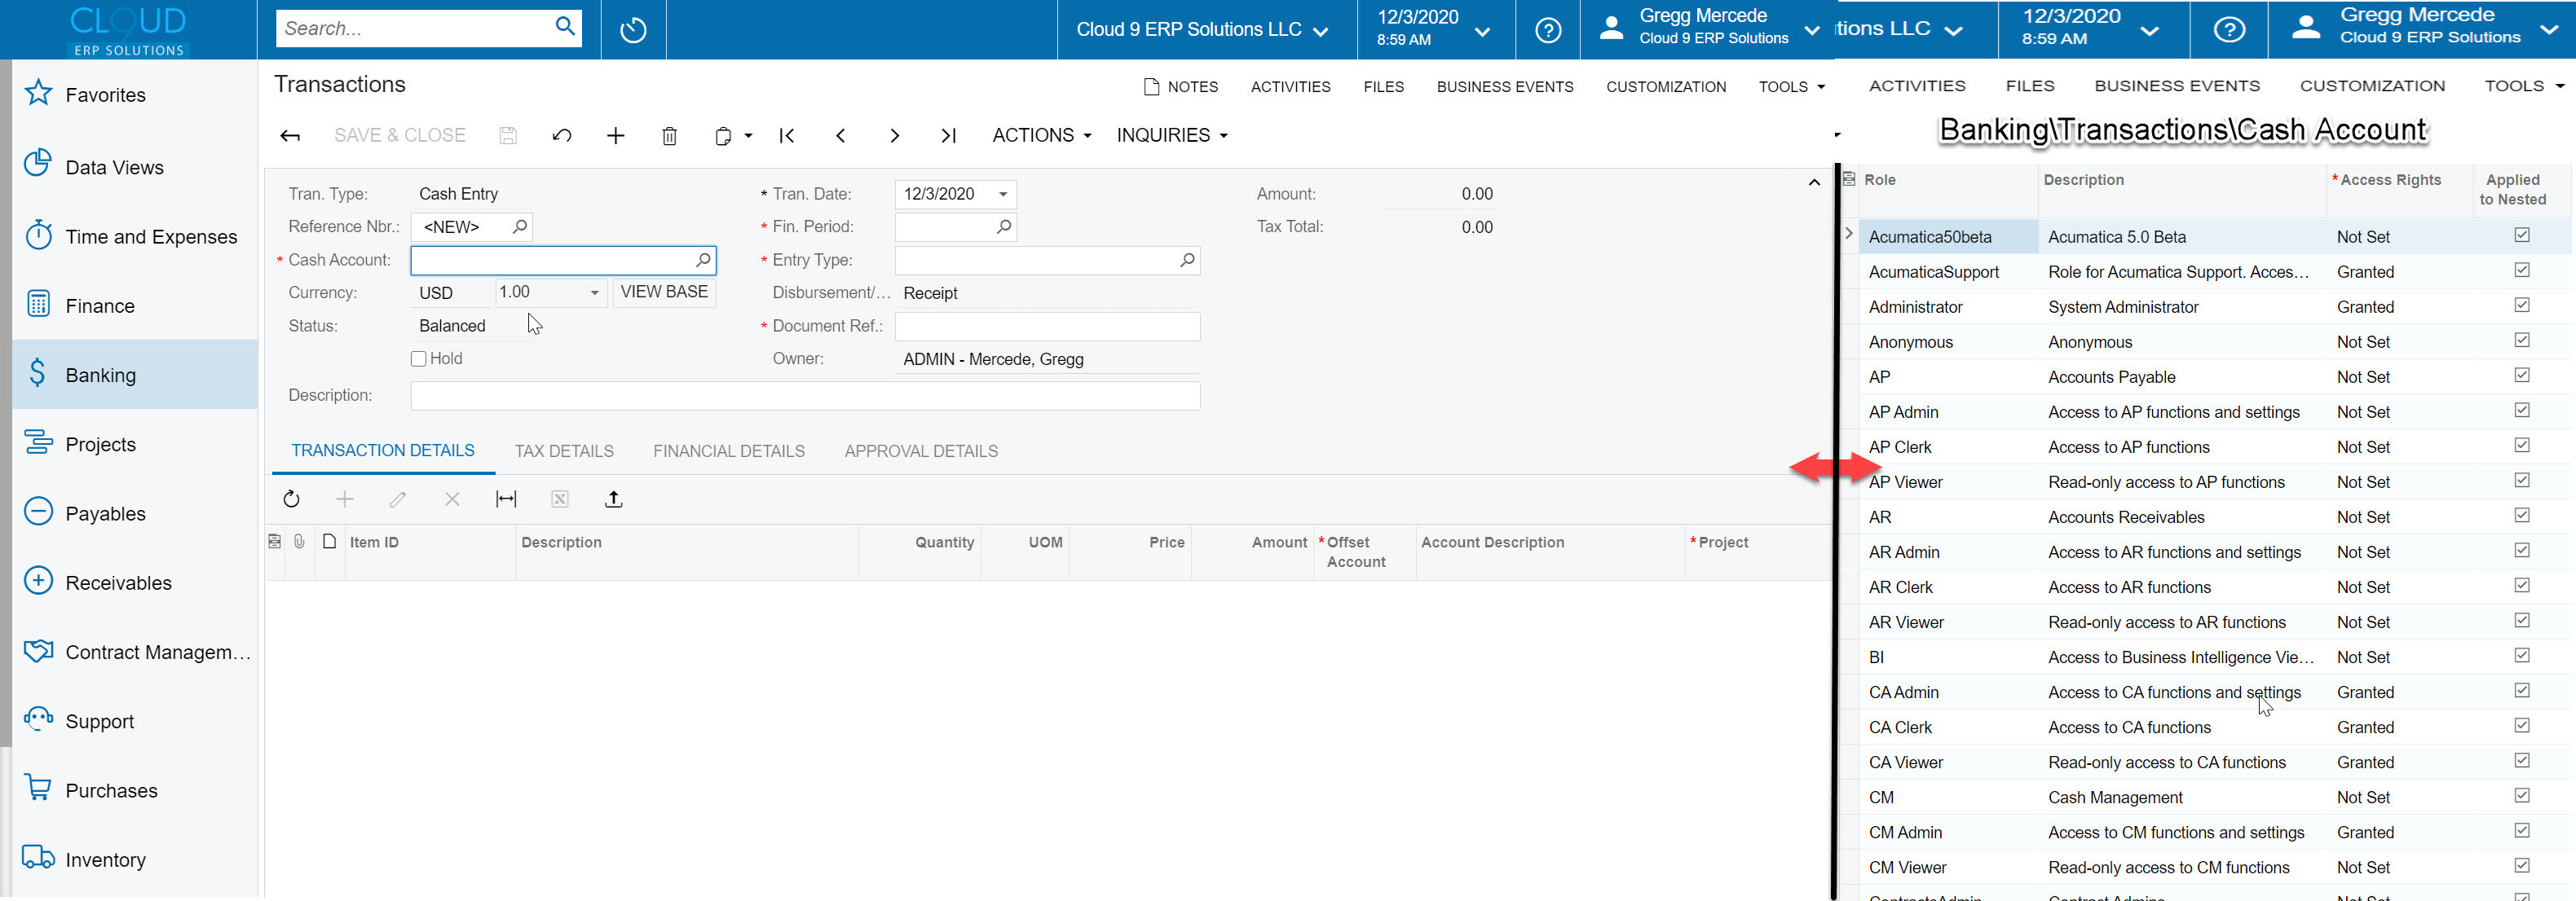Switch to the TAX DETAILS tab
The width and height of the screenshot is (2576, 901).
pyautogui.click(x=564, y=451)
